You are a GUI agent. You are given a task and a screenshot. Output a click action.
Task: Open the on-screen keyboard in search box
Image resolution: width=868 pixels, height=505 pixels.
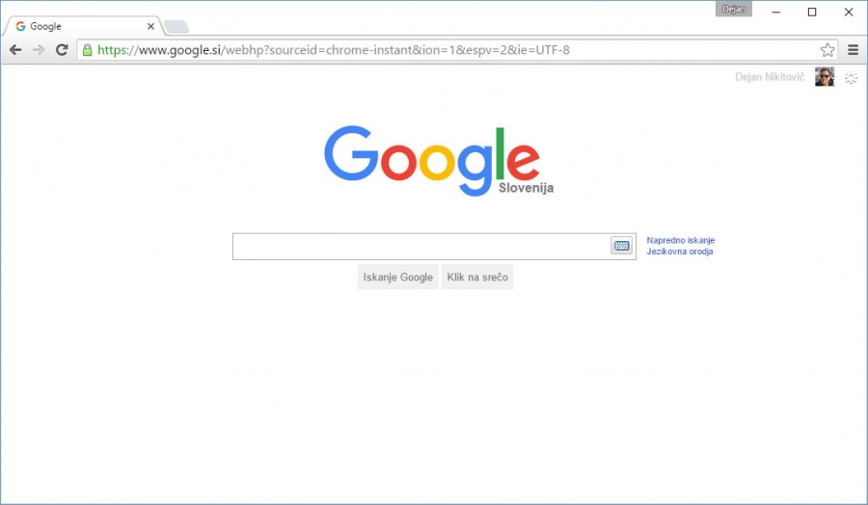tap(621, 246)
